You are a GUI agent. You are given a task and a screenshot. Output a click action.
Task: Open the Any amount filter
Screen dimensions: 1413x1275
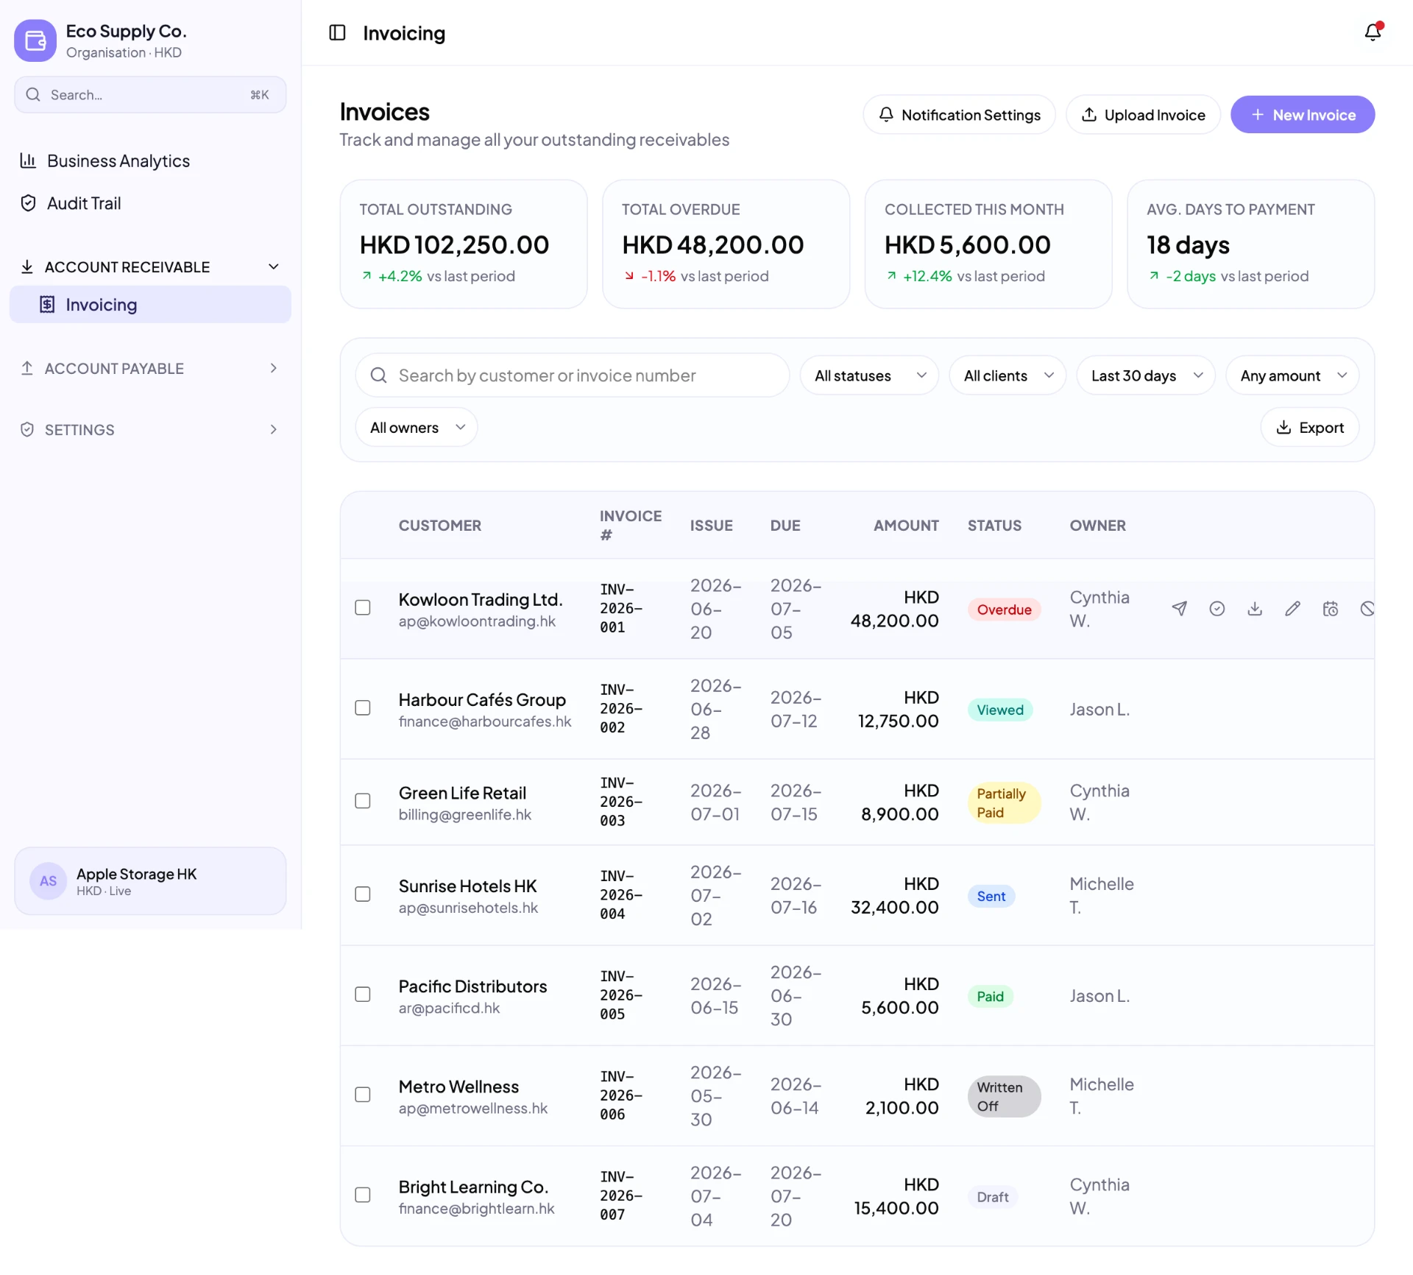(x=1292, y=375)
